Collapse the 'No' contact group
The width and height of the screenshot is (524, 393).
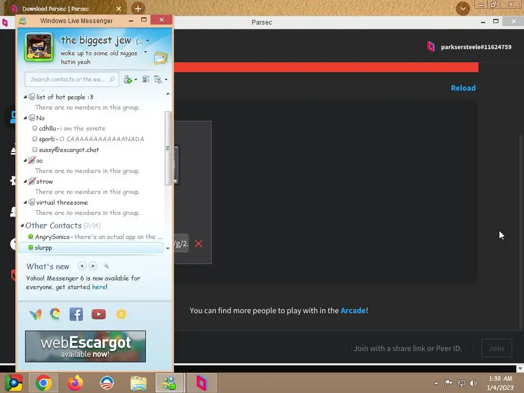click(25, 118)
